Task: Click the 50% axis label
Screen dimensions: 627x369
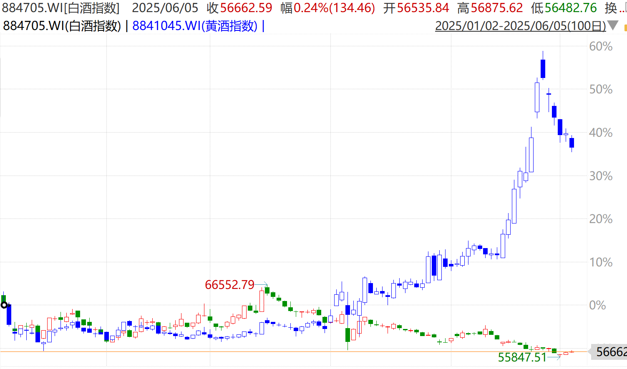Action: pyautogui.click(x=601, y=89)
